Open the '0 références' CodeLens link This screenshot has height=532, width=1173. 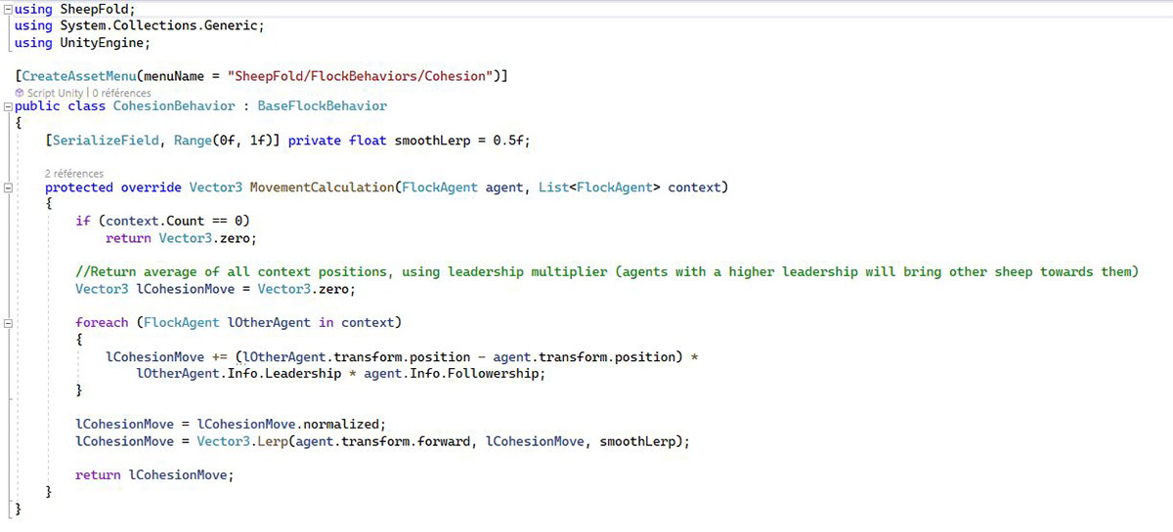coord(122,93)
